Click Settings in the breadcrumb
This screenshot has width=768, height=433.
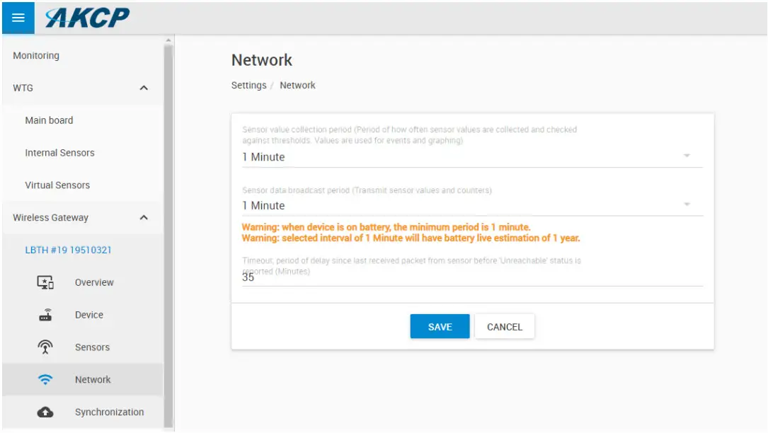point(248,86)
